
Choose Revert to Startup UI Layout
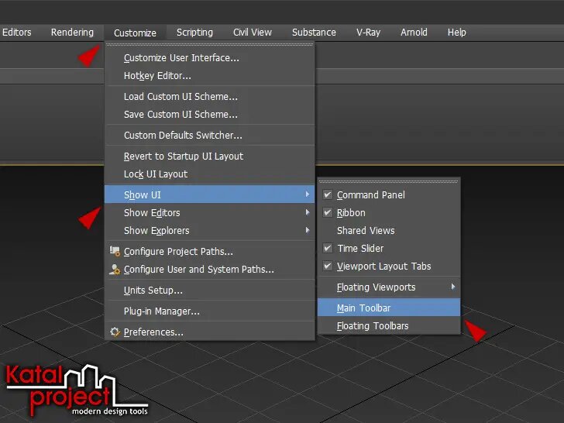pos(210,156)
